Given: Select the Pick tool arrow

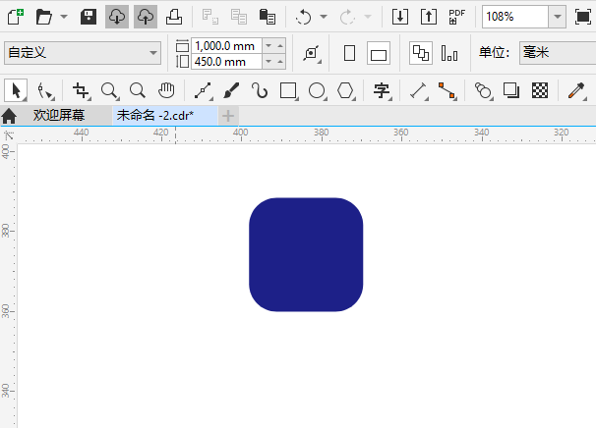Looking at the screenshot, I should (x=16, y=90).
